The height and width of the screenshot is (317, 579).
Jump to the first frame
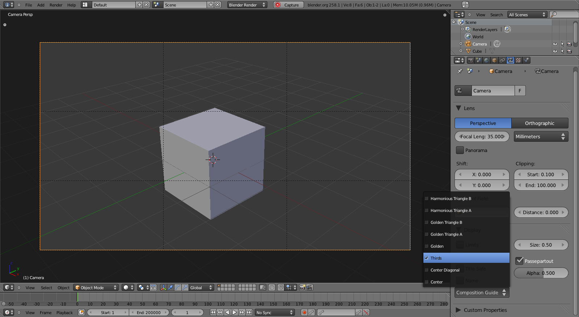(213, 312)
